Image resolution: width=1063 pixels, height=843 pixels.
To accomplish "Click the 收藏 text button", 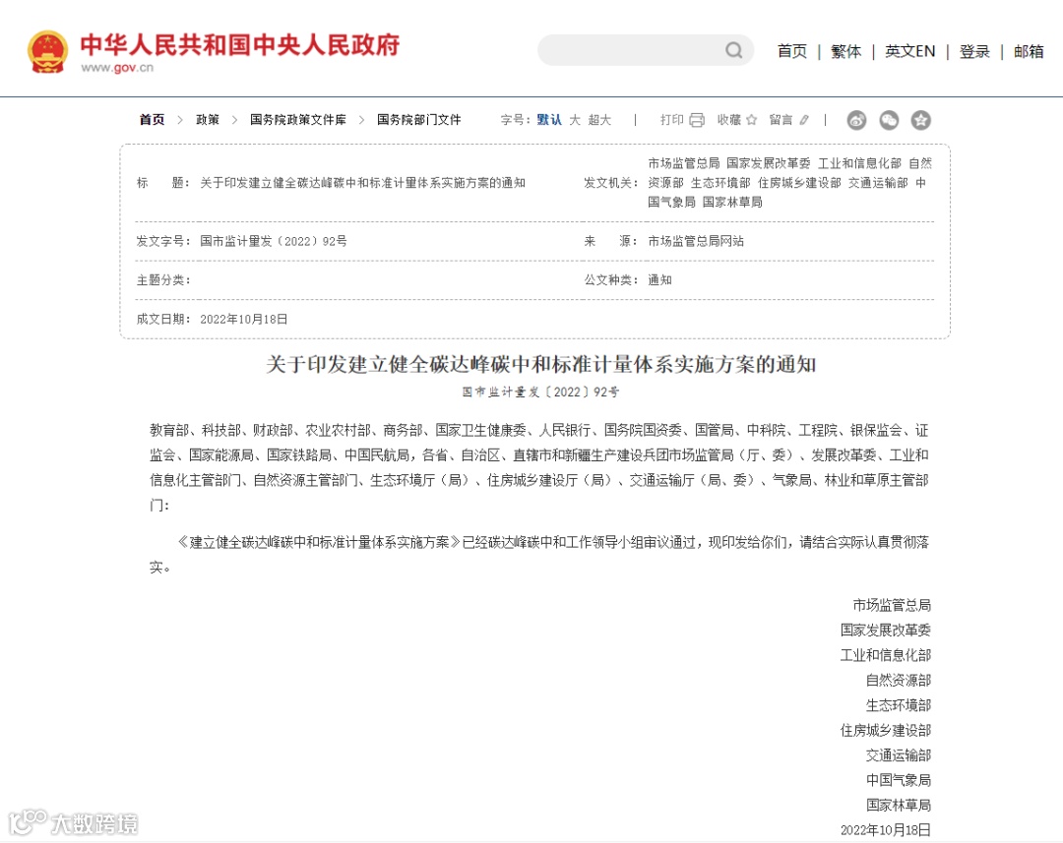I will pyautogui.click(x=728, y=120).
